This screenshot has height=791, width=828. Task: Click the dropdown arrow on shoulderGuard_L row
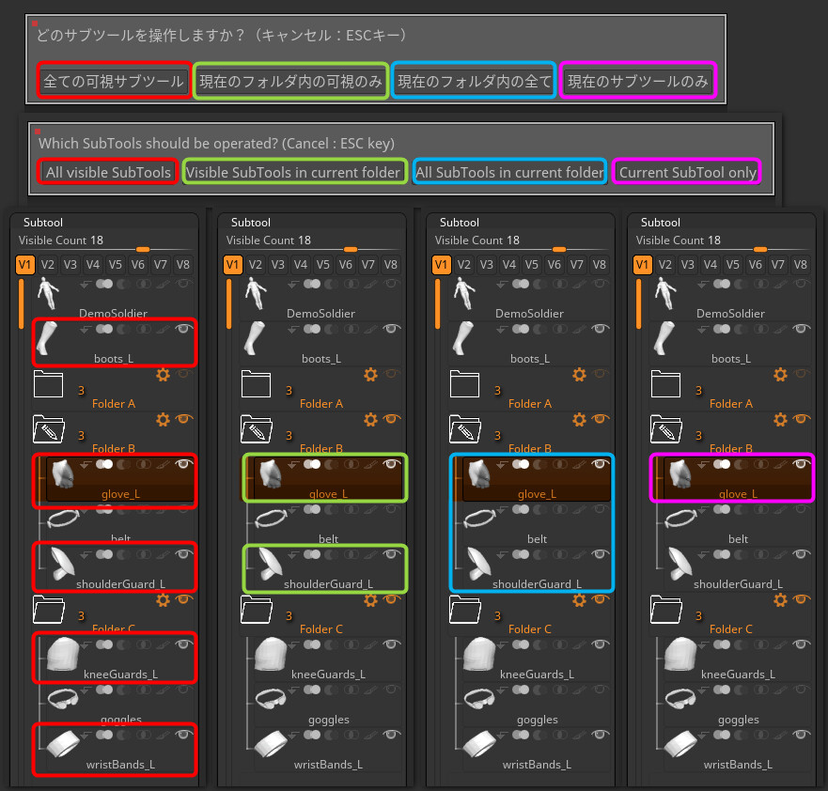pos(83,554)
